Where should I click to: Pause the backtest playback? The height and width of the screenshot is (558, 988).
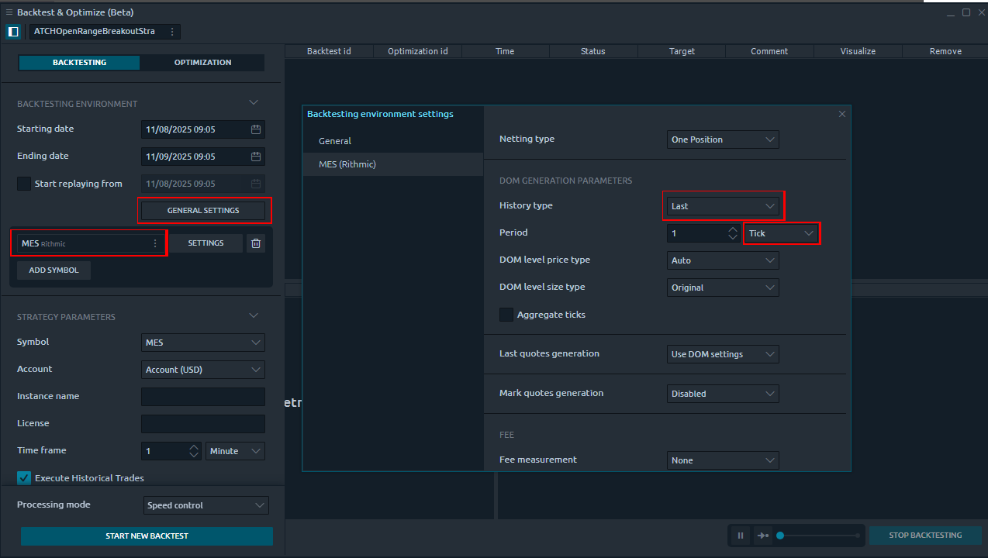click(x=741, y=536)
